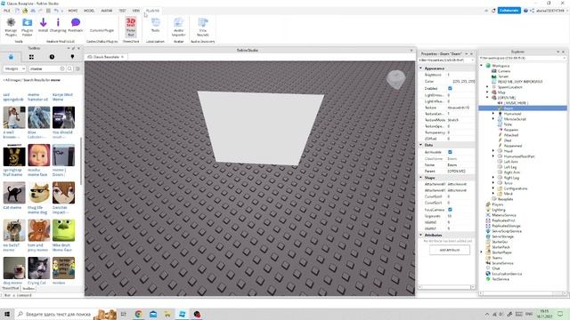Viewport: 570px width, 320px height.
Task: Select Lighting service in Explorer
Action: 499,210
